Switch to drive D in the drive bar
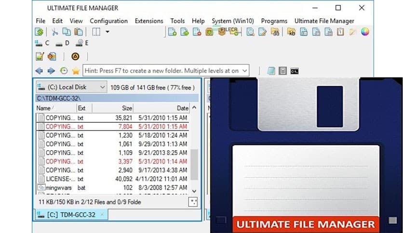Viewport: 403px width, 233px height. (x=63, y=43)
